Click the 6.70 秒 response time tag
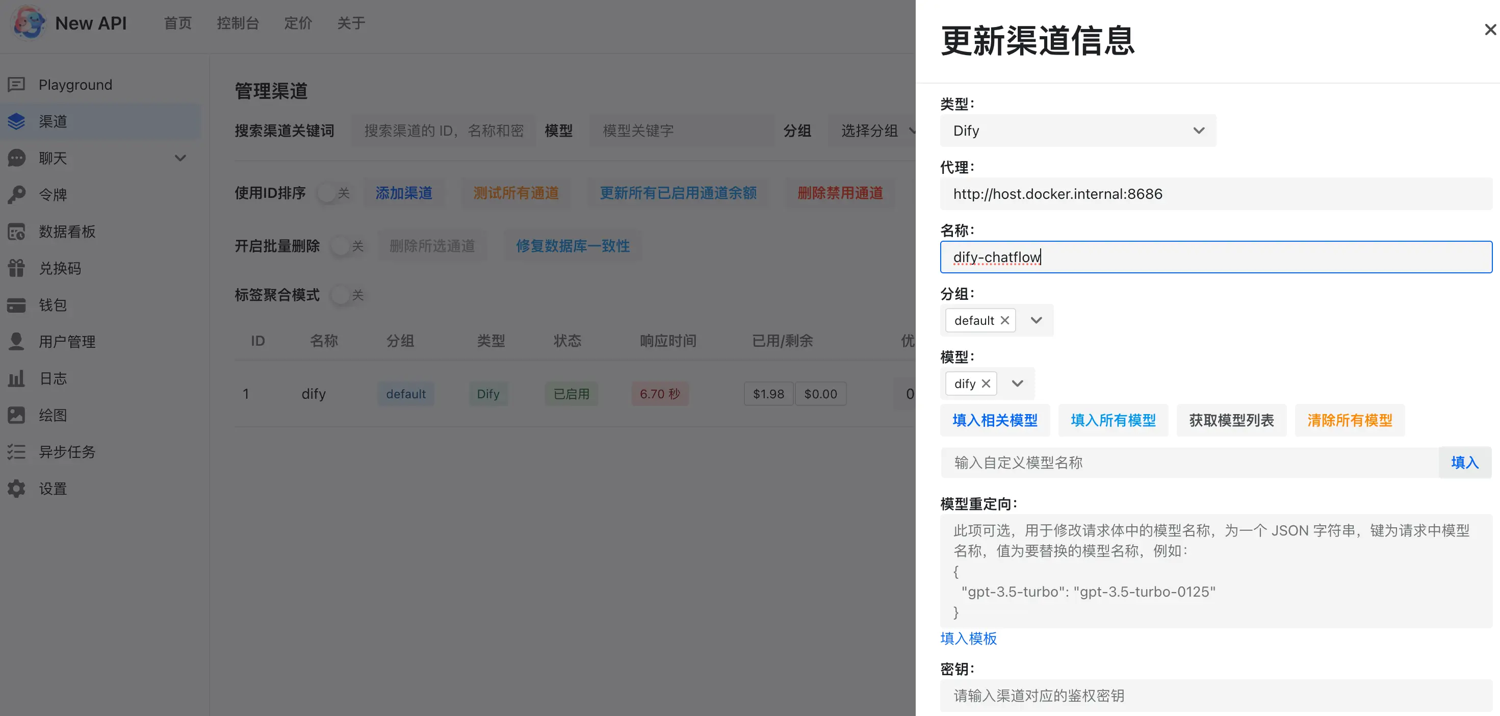 660,394
